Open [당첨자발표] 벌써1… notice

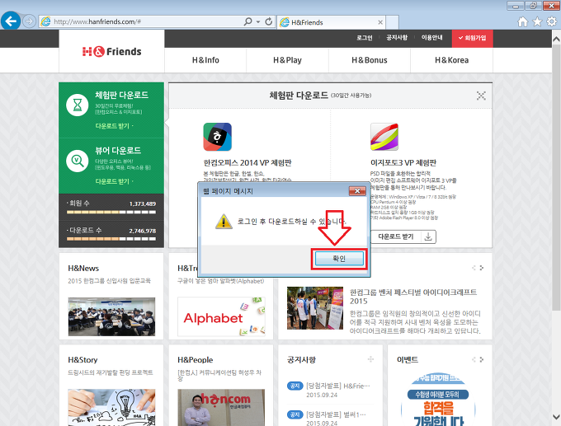click(336, 414)
